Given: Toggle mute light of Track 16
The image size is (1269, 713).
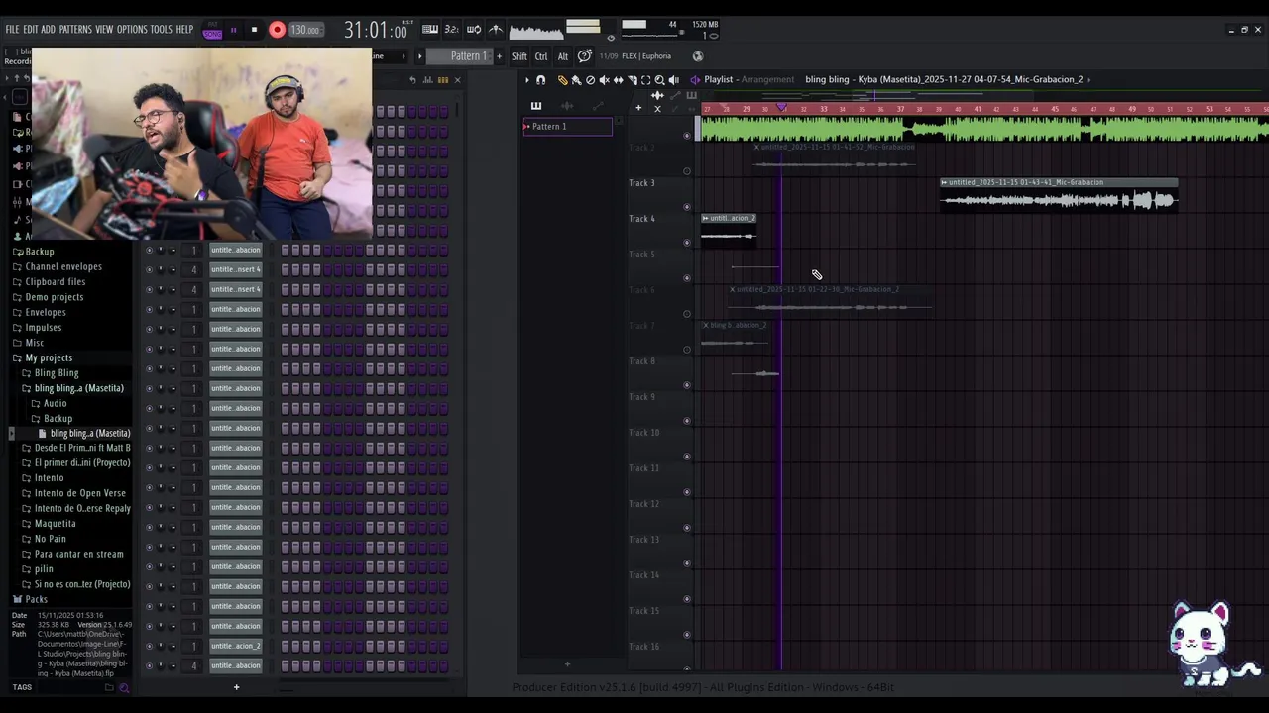Looking at the screenshot, I should pos(687,669).
